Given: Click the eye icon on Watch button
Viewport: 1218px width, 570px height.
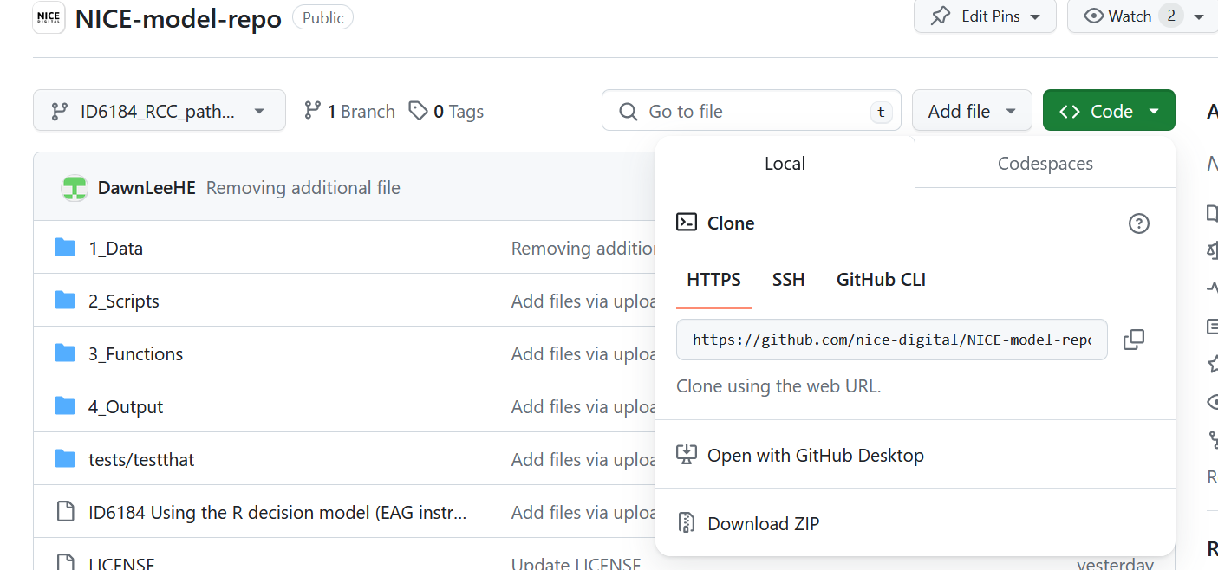Looking at the screenshot, I should coord(1094,16).
